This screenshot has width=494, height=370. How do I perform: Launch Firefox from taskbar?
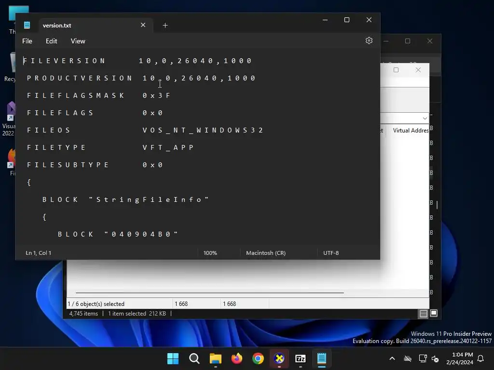tap(237, 358)
